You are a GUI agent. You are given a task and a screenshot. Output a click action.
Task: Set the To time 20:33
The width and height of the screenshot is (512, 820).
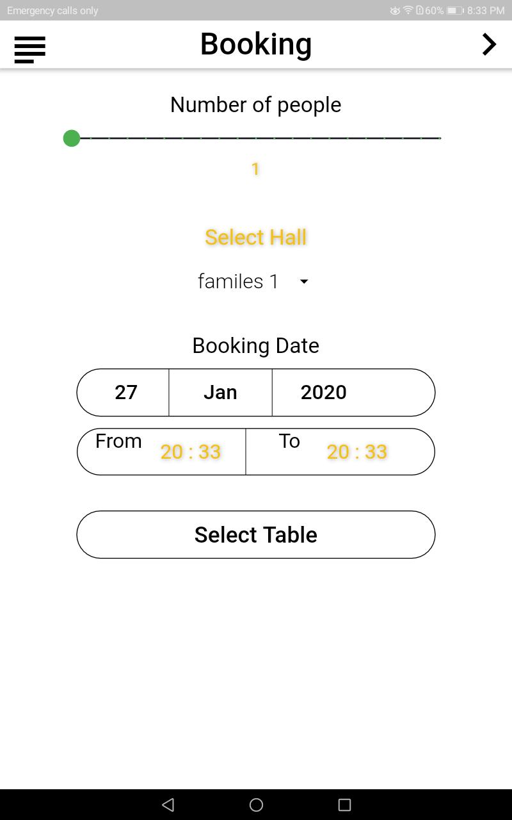coord(357,452)
